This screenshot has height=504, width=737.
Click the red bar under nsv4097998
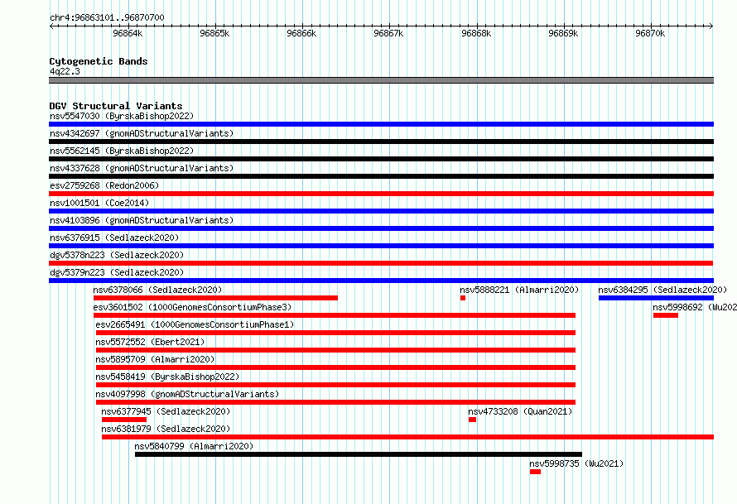(335, 402)
